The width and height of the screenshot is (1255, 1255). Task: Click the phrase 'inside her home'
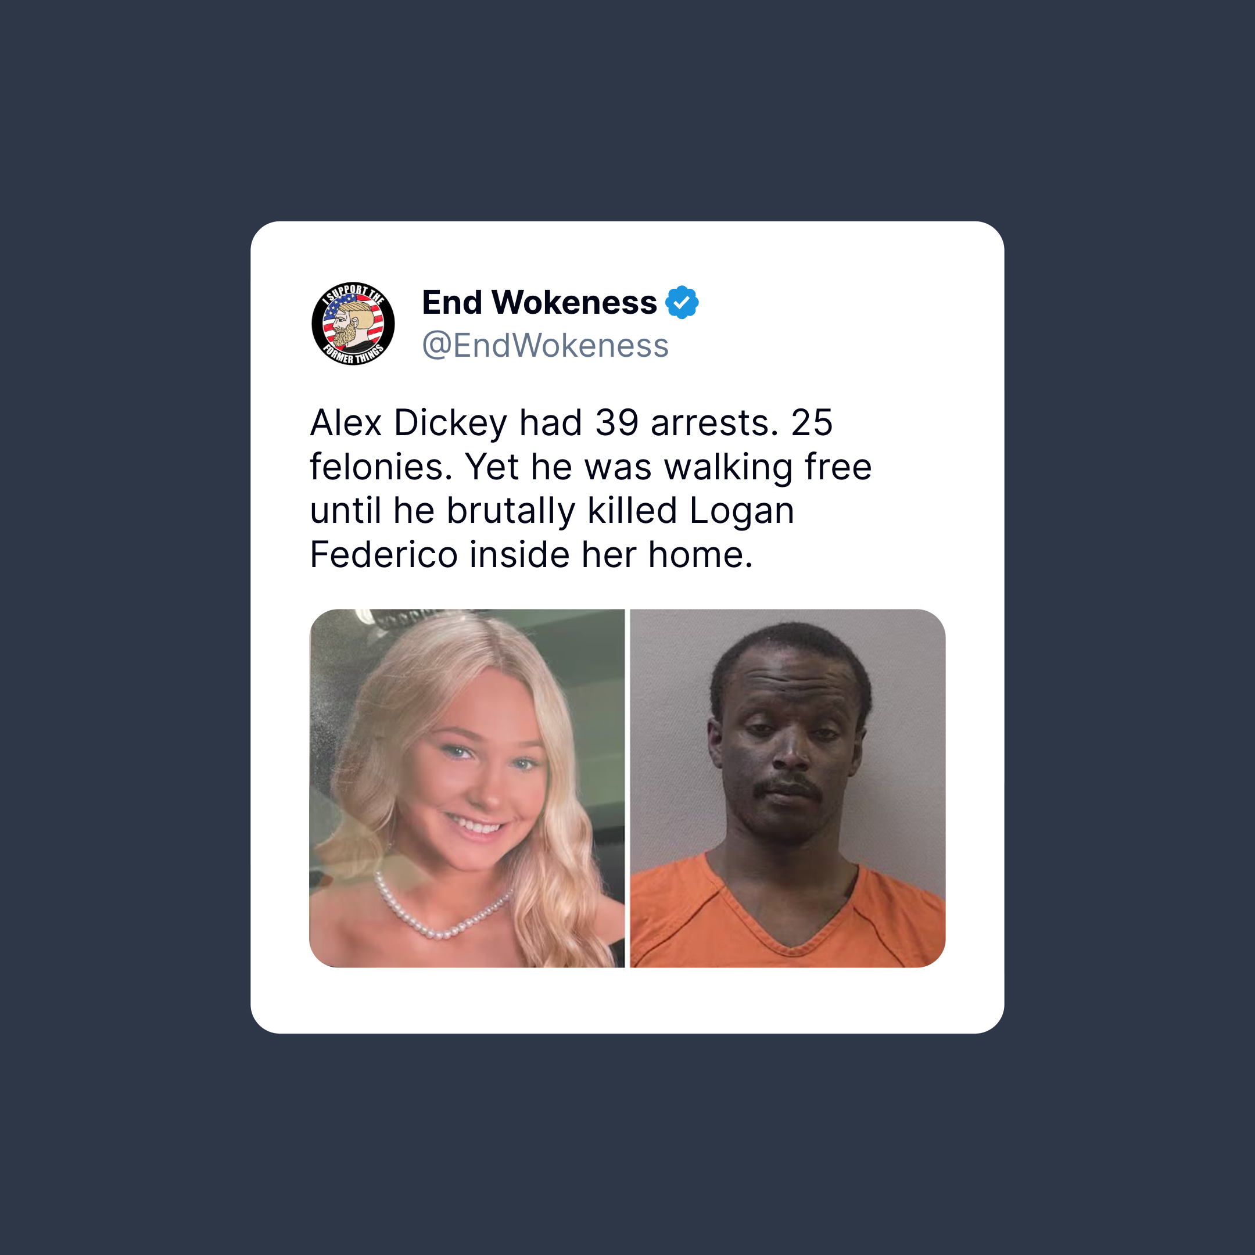(x=611, y=554)
